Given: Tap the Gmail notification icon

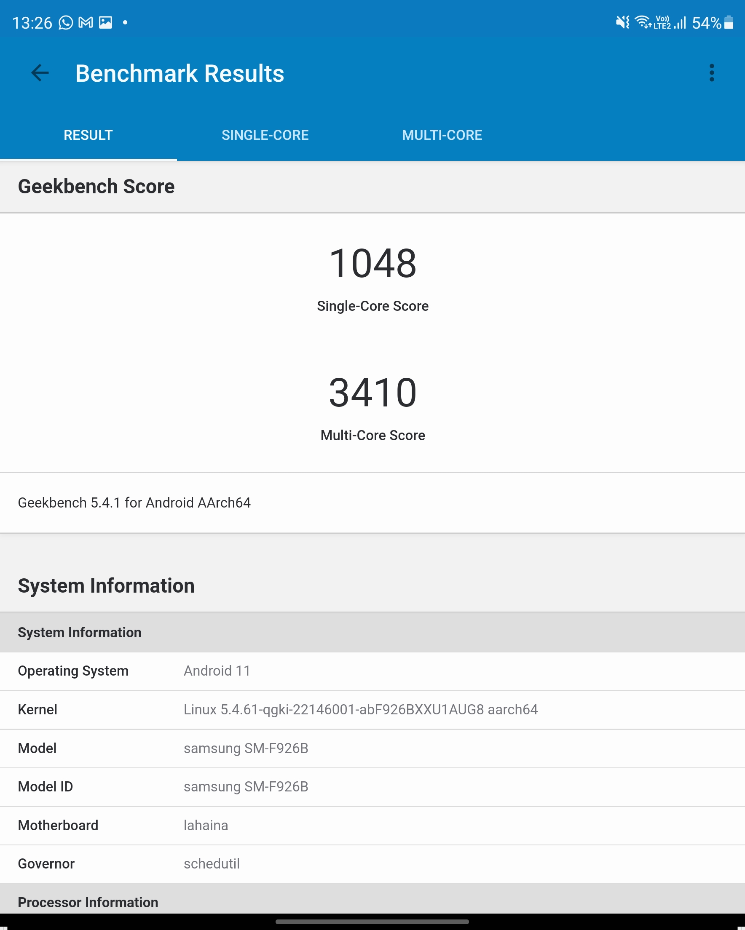Looking at the screenshot, I should [x=86, y=22].
